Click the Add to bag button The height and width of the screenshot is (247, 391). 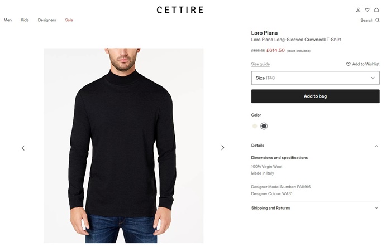click(315, 96)
